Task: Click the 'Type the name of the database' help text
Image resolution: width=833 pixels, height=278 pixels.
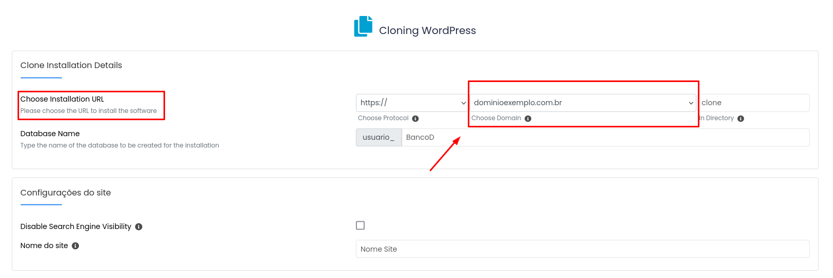Action: (120, 145)
